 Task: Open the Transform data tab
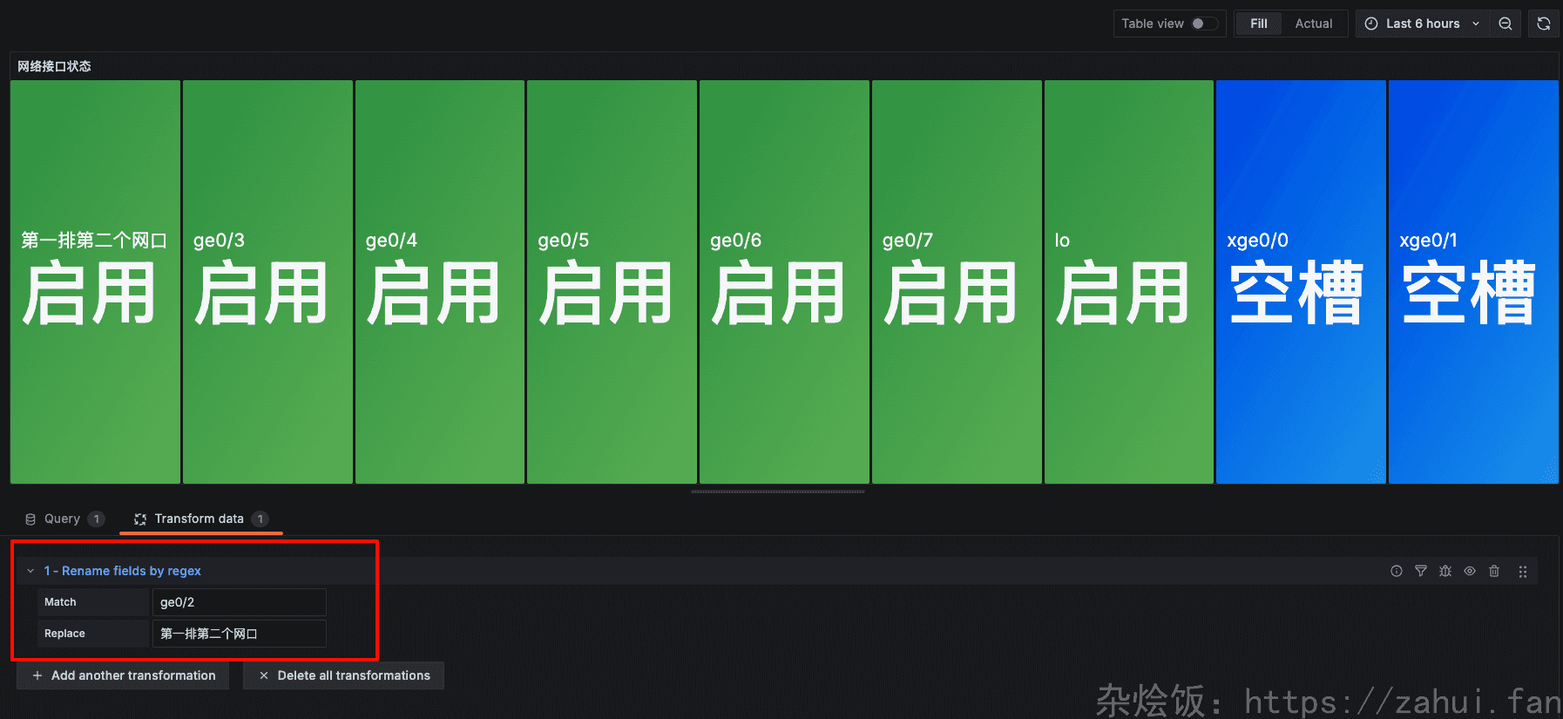tap(199, 519)
